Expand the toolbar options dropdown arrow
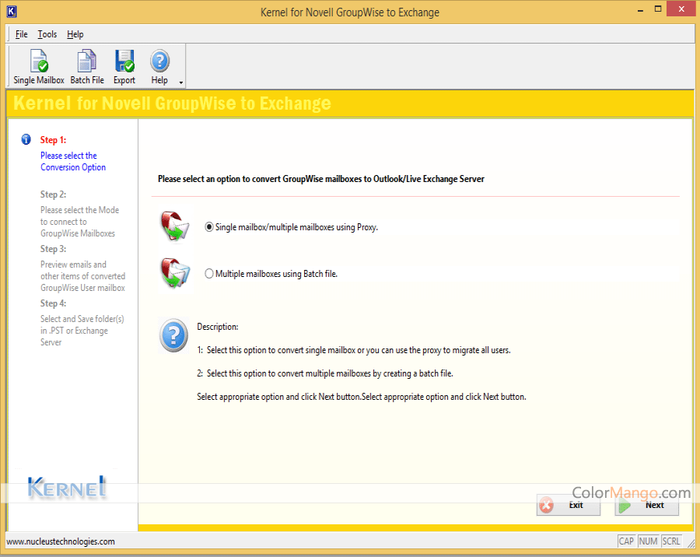 (x=181, y=82)
